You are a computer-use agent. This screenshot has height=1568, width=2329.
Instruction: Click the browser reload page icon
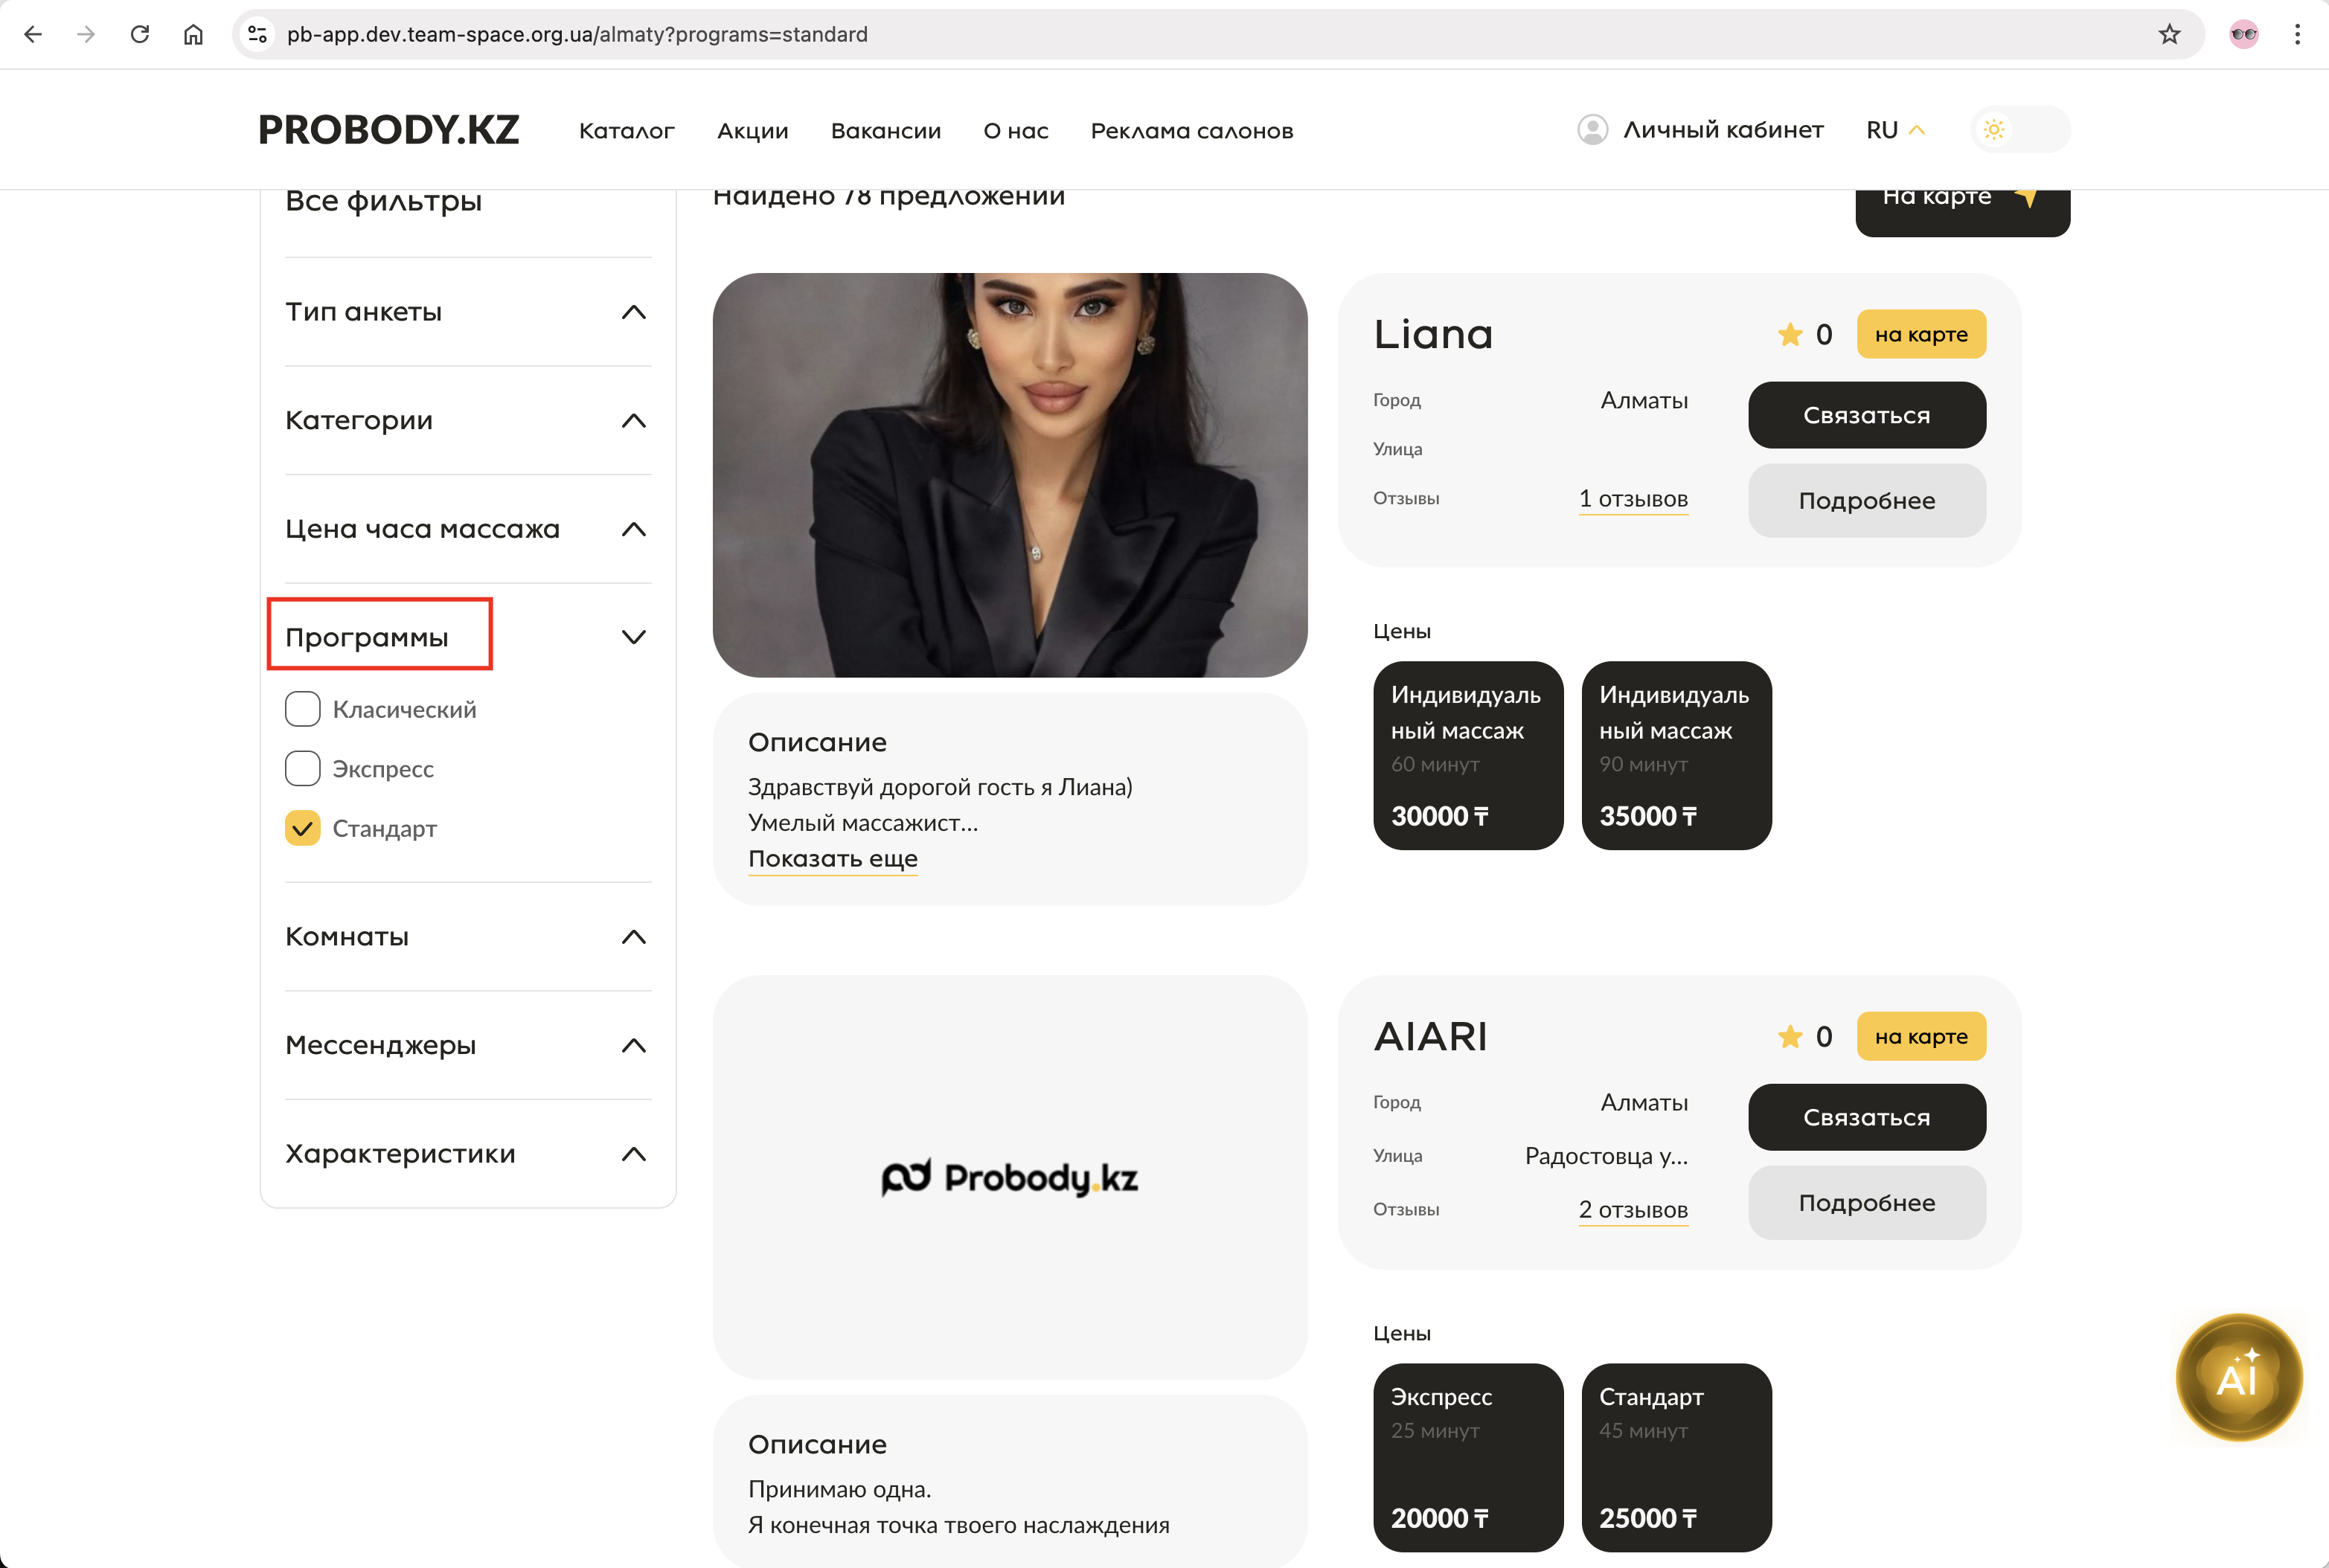(x=140, y=34)
